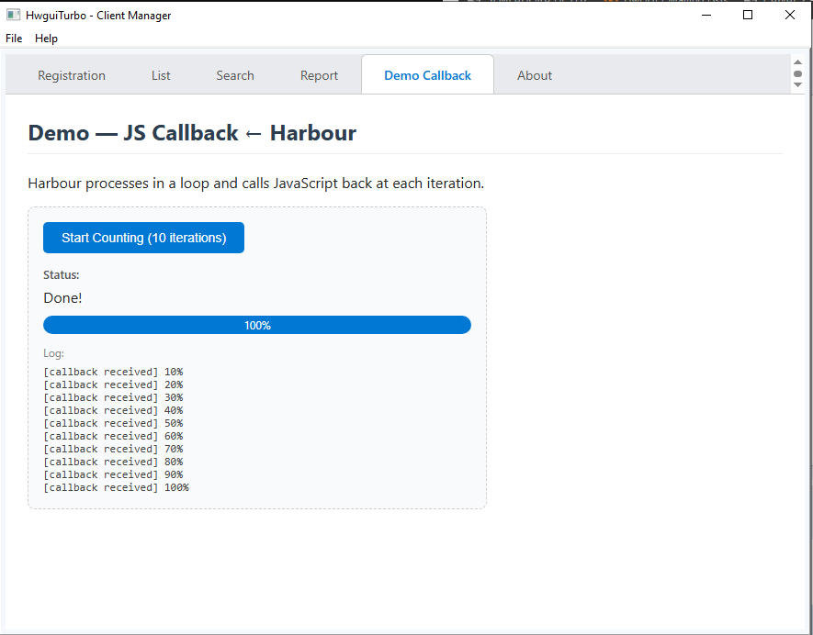This screenshot has width=813, height=635.
Task: Click the 100% progress bar
Action: 257,325
